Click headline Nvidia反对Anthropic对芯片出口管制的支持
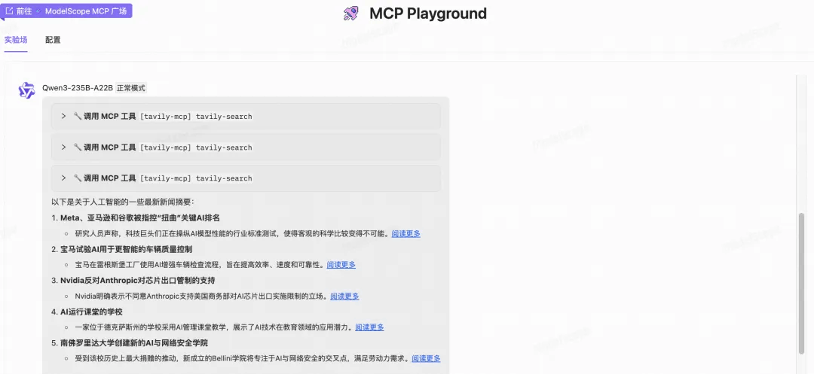The height and width of the screenshot is (374, 814). point(138,280)
